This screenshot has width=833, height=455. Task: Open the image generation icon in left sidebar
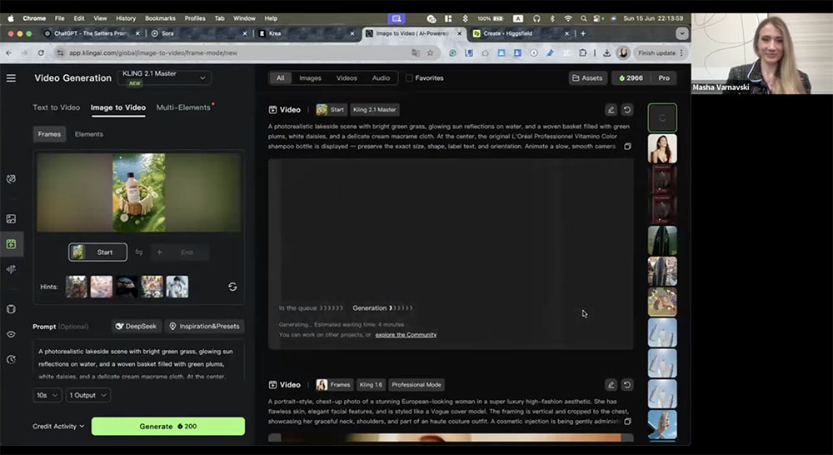tap(11, 219)
